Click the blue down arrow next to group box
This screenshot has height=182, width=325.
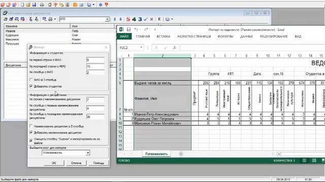pyautogui.click(x=120, y=19)
